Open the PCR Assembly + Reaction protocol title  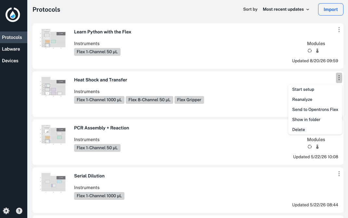pos(101,128)
